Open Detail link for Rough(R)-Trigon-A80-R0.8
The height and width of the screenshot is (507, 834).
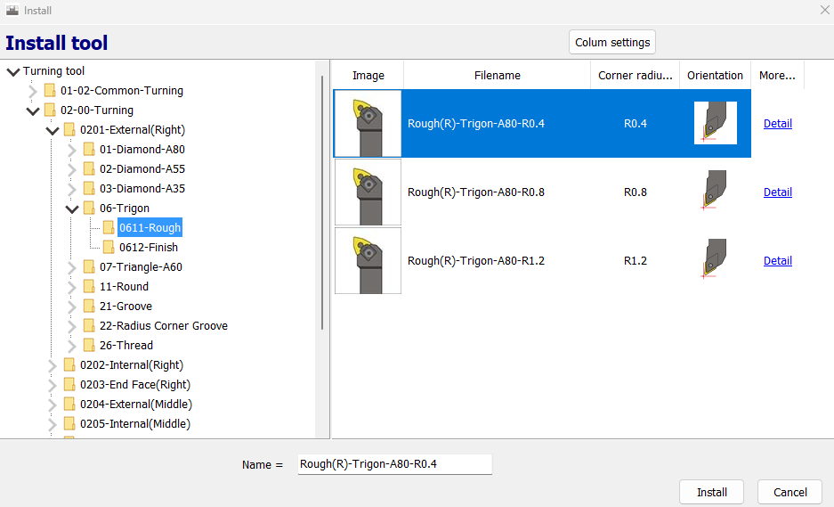778,192
